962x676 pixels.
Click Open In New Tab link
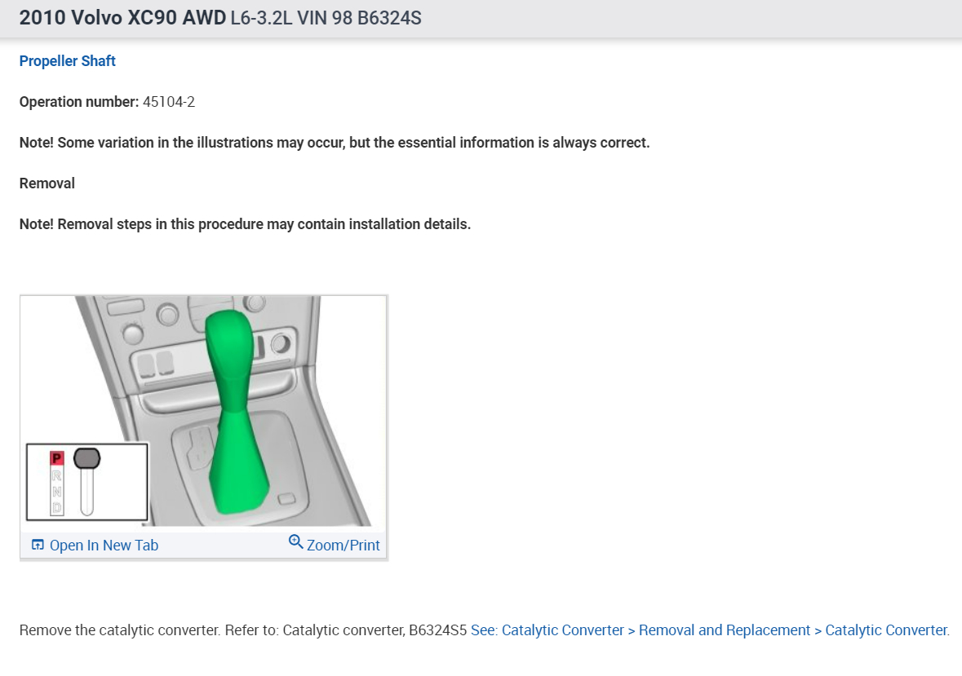(x=104, y=545)
